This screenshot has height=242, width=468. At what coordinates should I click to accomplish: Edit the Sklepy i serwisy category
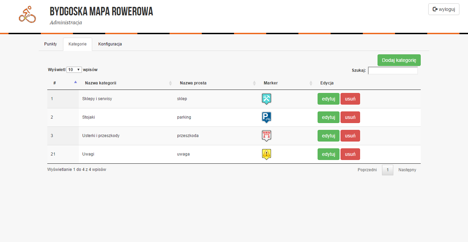(328, 99)
